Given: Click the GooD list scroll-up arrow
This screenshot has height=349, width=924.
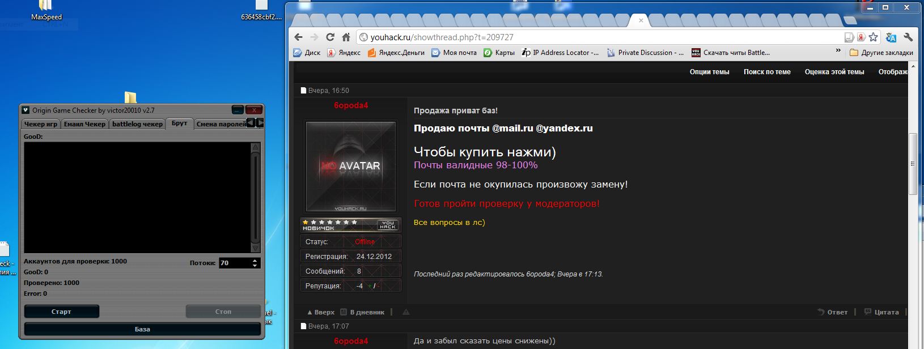Looking at the screenshot, I should [x=255, y=147].
